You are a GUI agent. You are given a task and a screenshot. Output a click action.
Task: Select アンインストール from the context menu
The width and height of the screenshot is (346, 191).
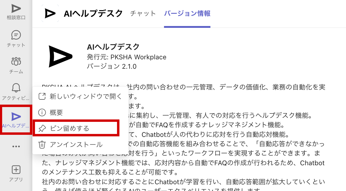pyautogui.click(x=80, y=144)
